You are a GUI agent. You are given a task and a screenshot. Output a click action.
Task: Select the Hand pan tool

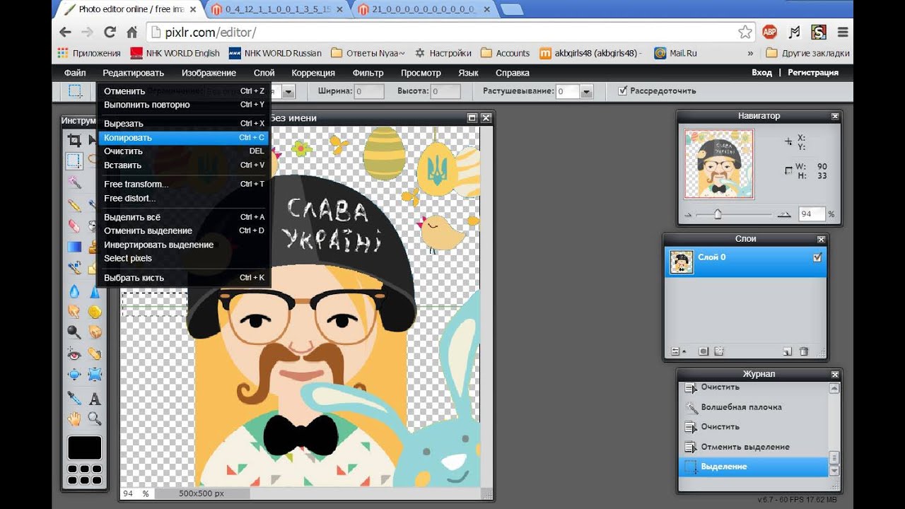click(x=74, y=419)
